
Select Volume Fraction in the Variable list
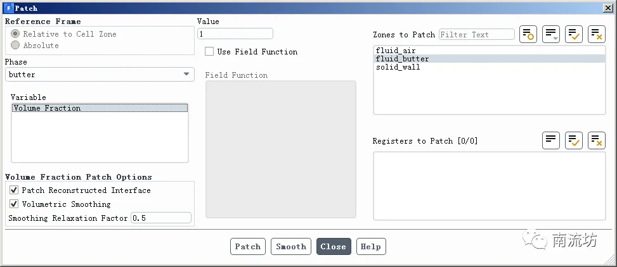point(47,108)
